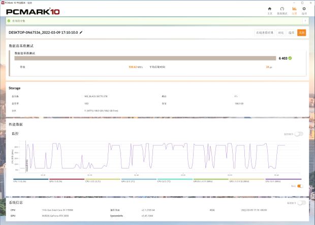Minimize the PCMark 10 window
Viewport: 315px width, 225px height.
pyautogui.click(x=294, y=3)
